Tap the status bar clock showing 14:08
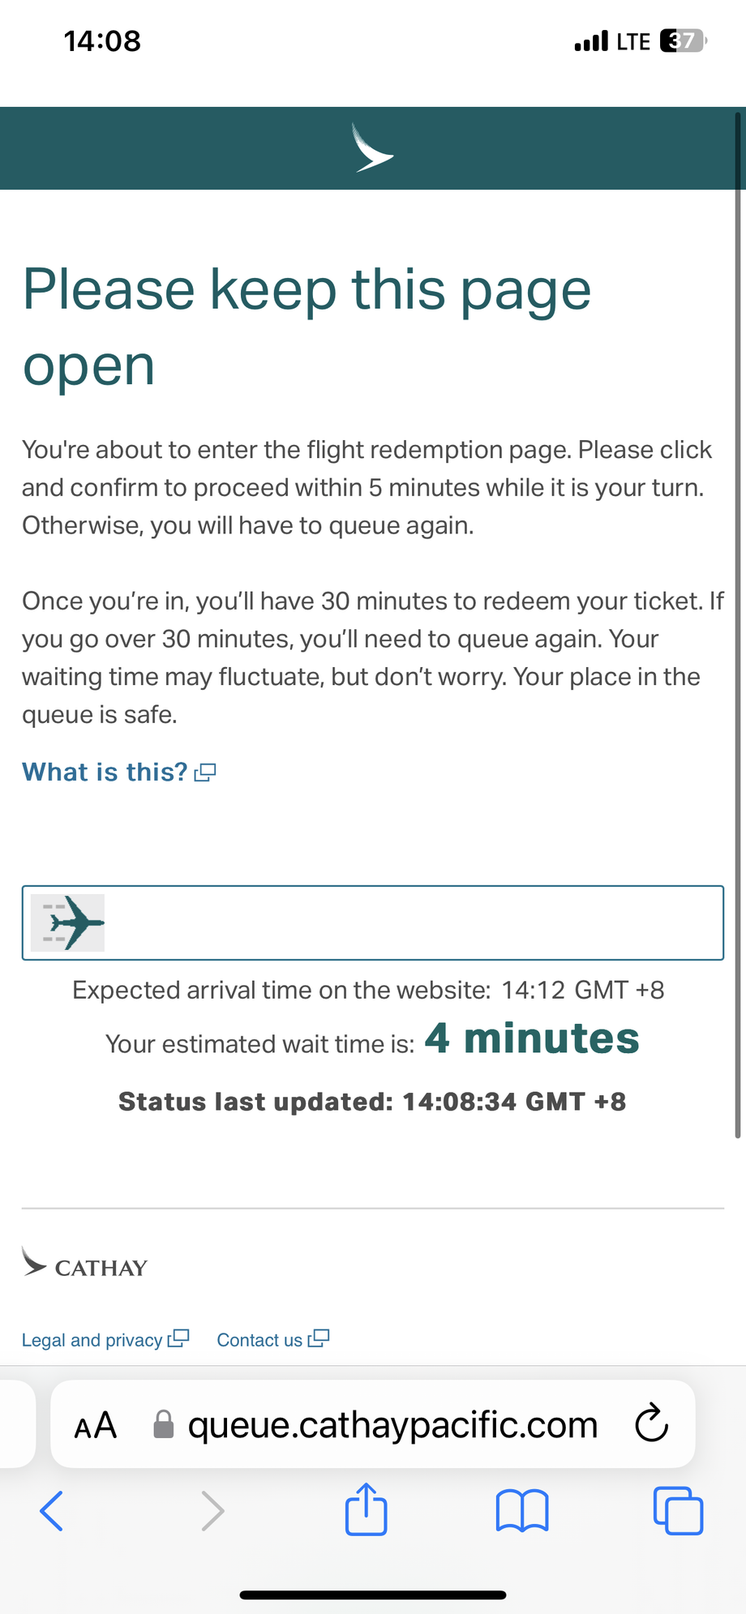 pos(102,41)
